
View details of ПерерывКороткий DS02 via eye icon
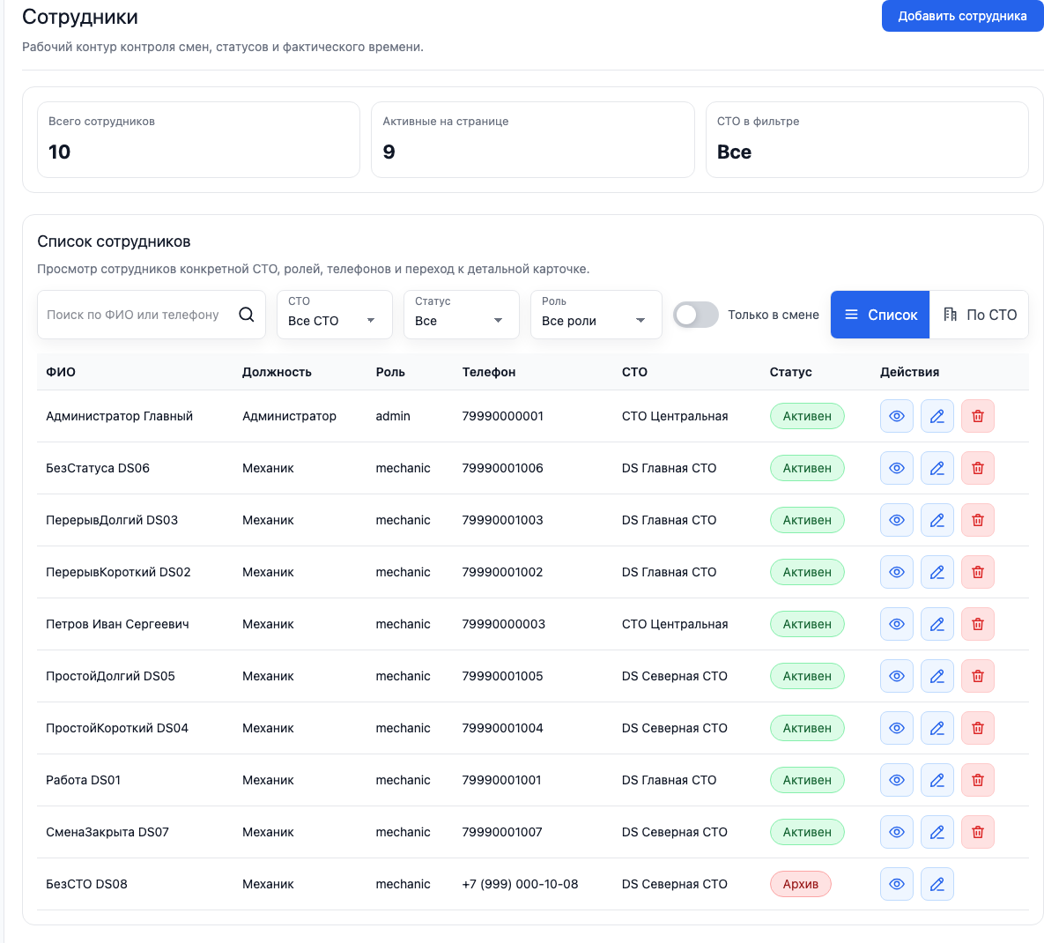896,572
